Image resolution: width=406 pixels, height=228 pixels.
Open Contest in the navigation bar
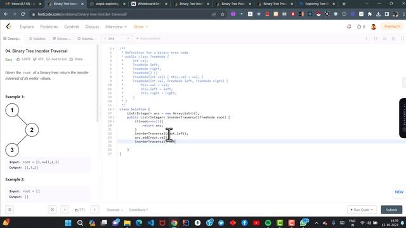(72, 27)
